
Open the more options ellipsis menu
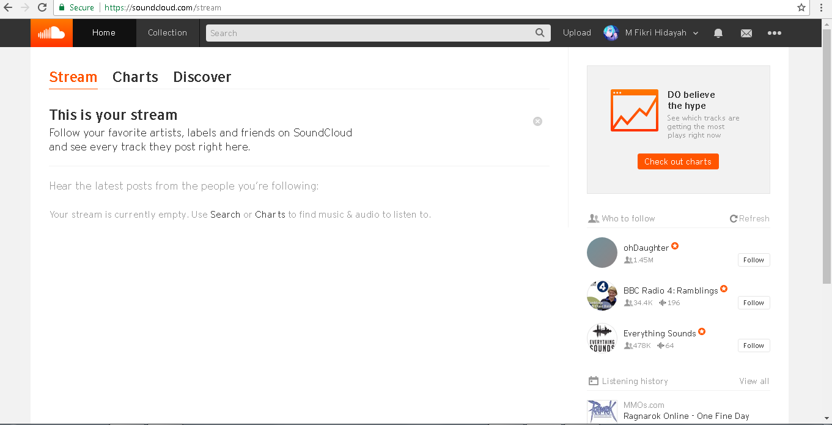coord(775,33)
